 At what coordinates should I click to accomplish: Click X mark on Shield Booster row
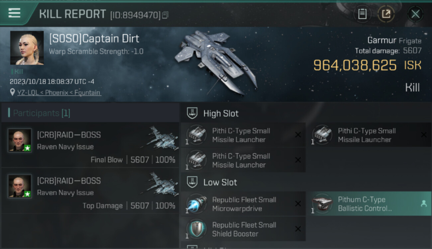[298, 229]
